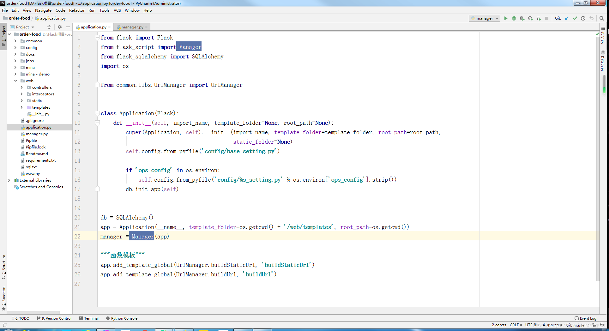
Task: Open the SciView side panel
Action: pyautogui.click(x=603, y=36)
